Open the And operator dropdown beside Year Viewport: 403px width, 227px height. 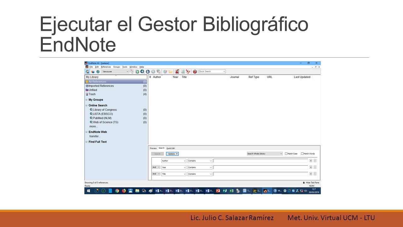156,167
